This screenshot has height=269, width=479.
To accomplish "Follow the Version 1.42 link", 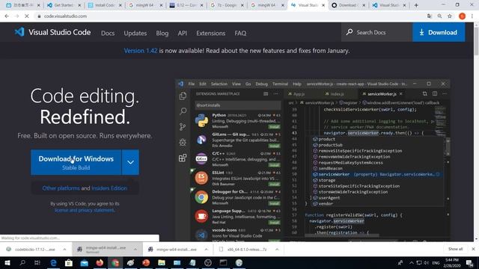I will click(x=141, y=51).
